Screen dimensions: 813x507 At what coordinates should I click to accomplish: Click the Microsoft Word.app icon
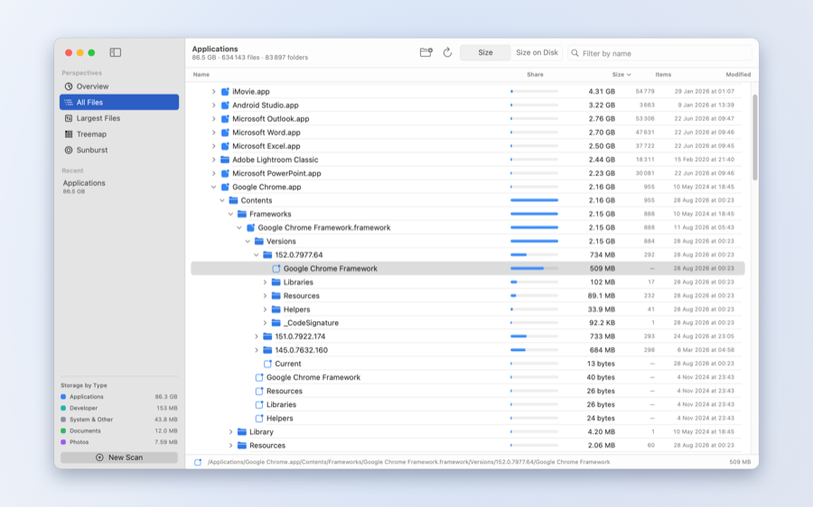[225, 133]
